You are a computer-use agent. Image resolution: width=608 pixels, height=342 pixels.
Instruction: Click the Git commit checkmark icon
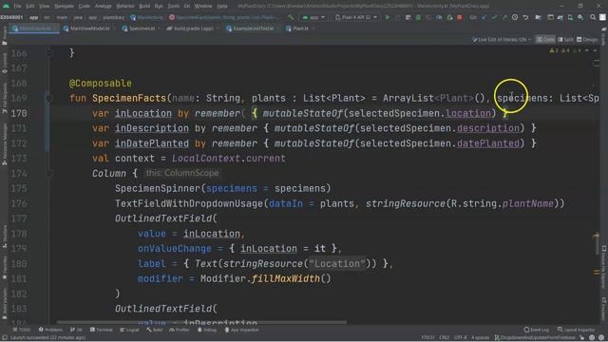pos(494,17)
